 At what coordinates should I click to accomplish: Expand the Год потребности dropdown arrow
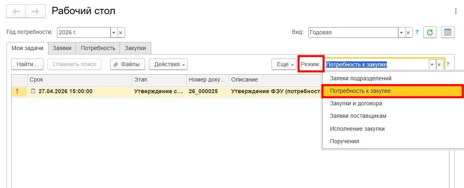pyautogui.click(x=114, y=33)
